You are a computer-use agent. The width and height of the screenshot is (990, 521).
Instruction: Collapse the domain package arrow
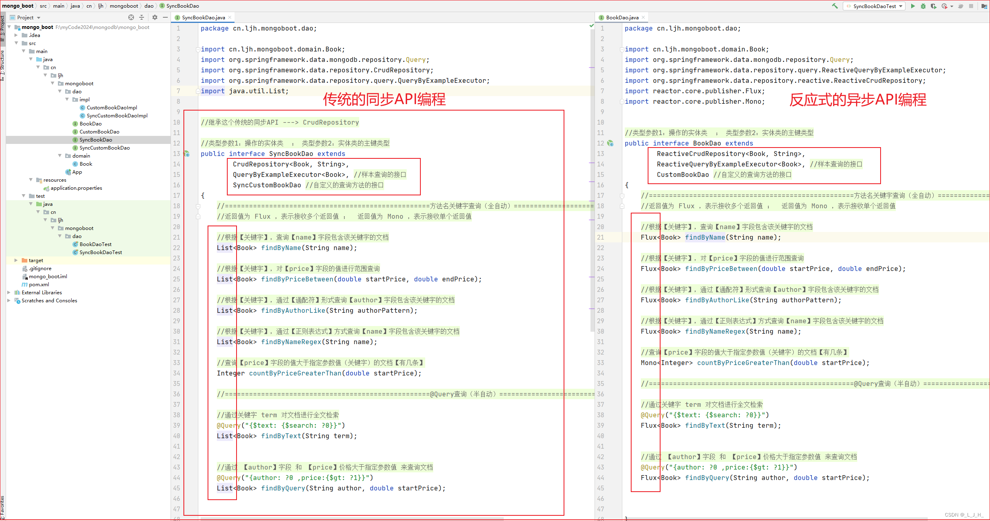(x=60, y=156)
